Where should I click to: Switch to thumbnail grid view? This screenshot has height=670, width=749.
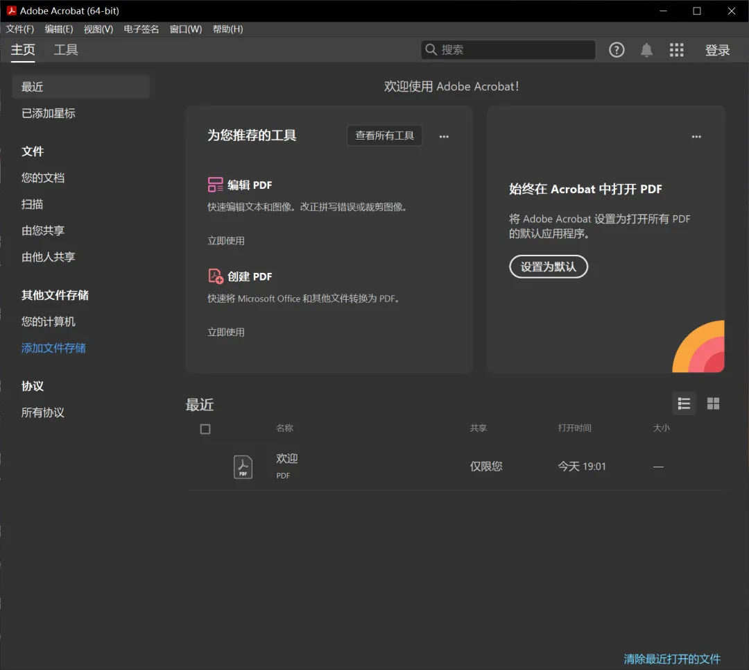point(713,403)
